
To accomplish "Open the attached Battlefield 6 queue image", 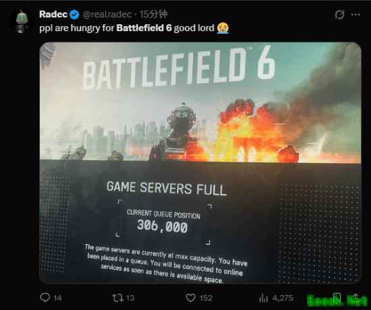I will tap(200, 162).
